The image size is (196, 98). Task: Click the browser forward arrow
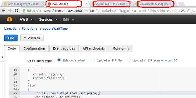pyautogui.click(x=10, y=11)
